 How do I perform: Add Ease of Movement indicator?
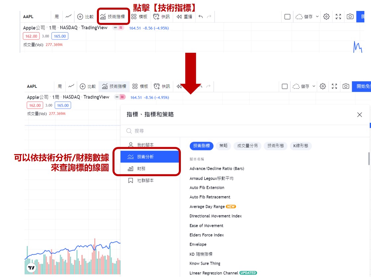coord(206,226)
